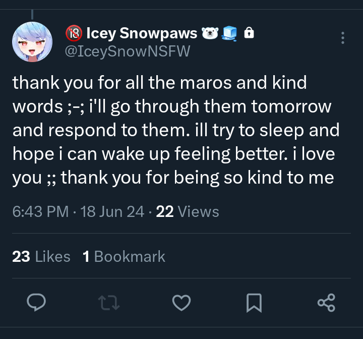Screen dimensions: 363x339
Task: Visit the @IceySnowNSFW handle
Action: click(128, 51)
